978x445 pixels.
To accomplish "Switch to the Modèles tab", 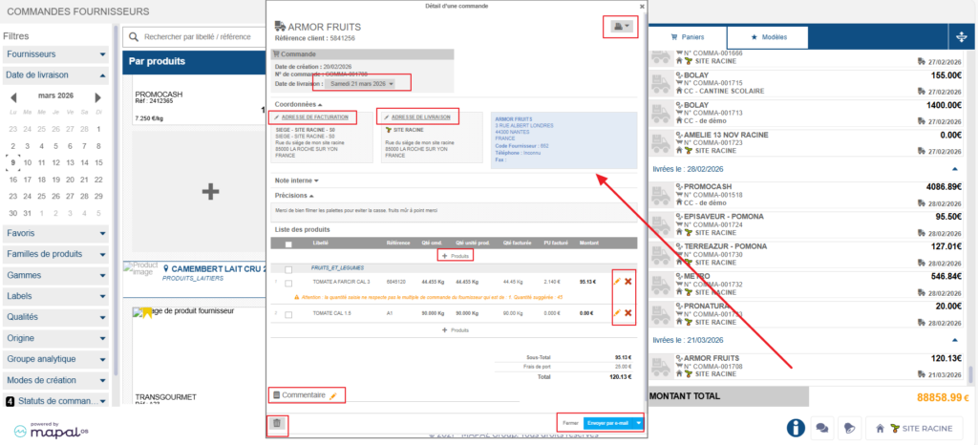I will coord(767,37).
